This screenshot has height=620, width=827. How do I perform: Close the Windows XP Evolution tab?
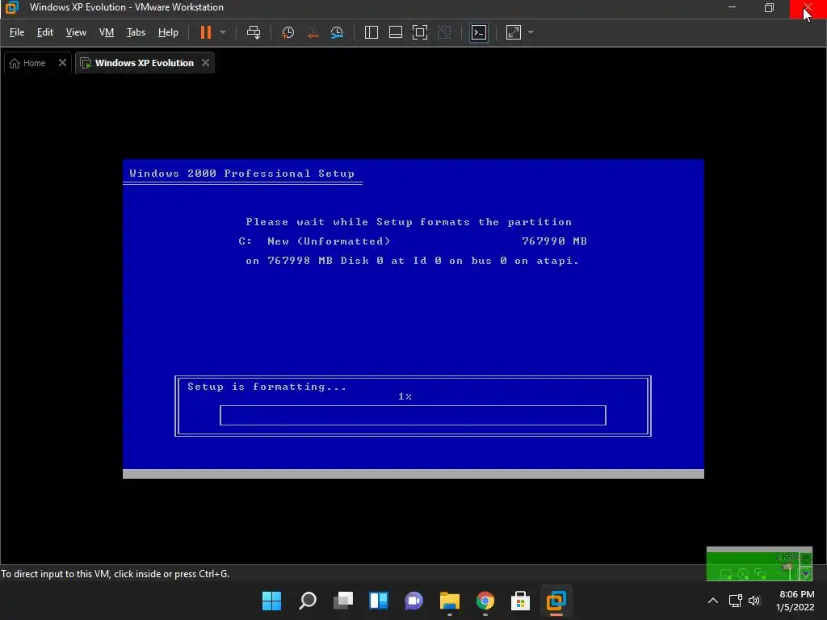pyautogui.click(x=205, y=63)
